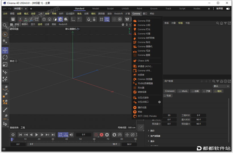
Task: Open the XRefs tab button
Action: (183, 91)
